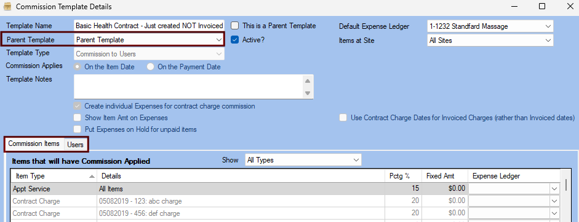Tick 'This is a Parent Template' checkbox

coord(234,25)
